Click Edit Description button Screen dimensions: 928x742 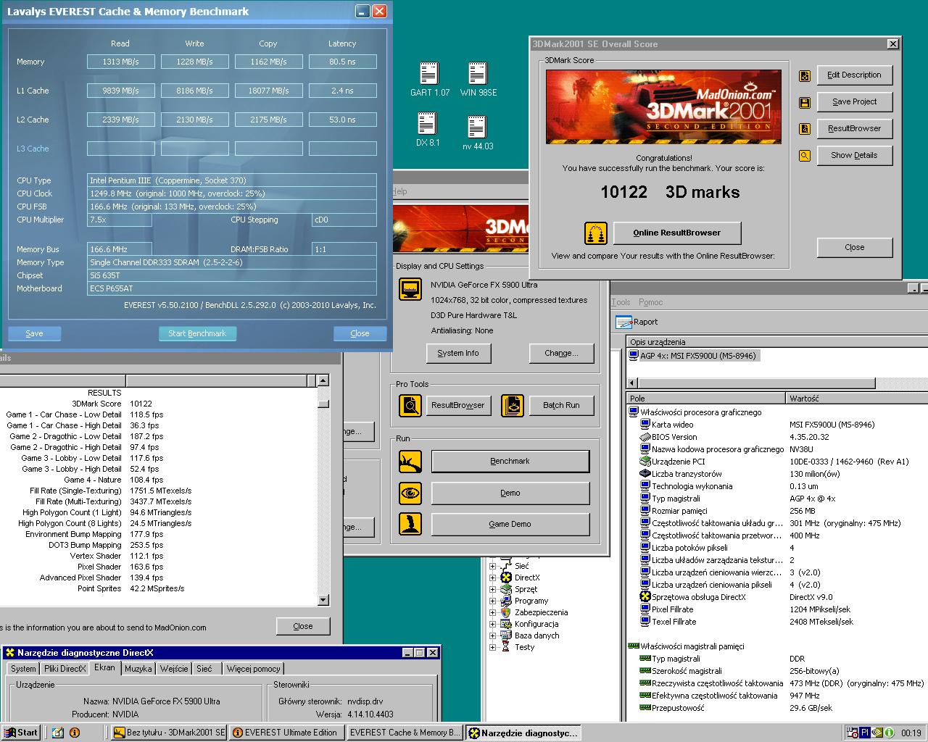(x=854, y=75)
